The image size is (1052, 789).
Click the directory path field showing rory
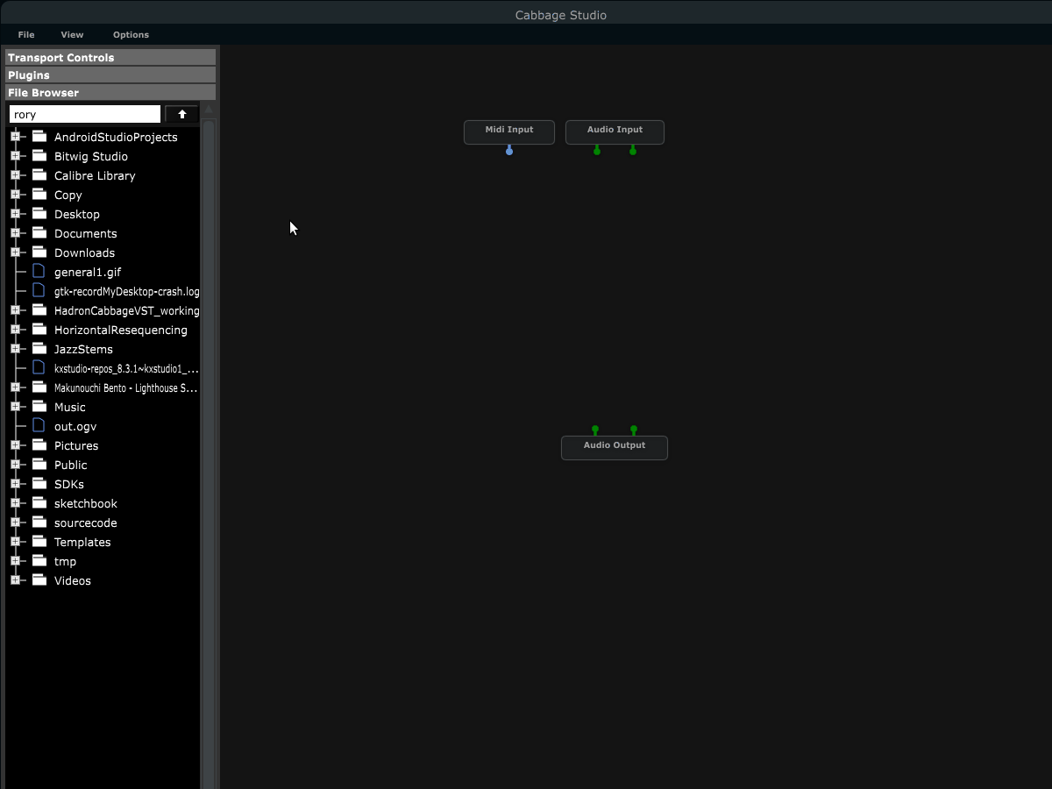click(x=85, y=114)
